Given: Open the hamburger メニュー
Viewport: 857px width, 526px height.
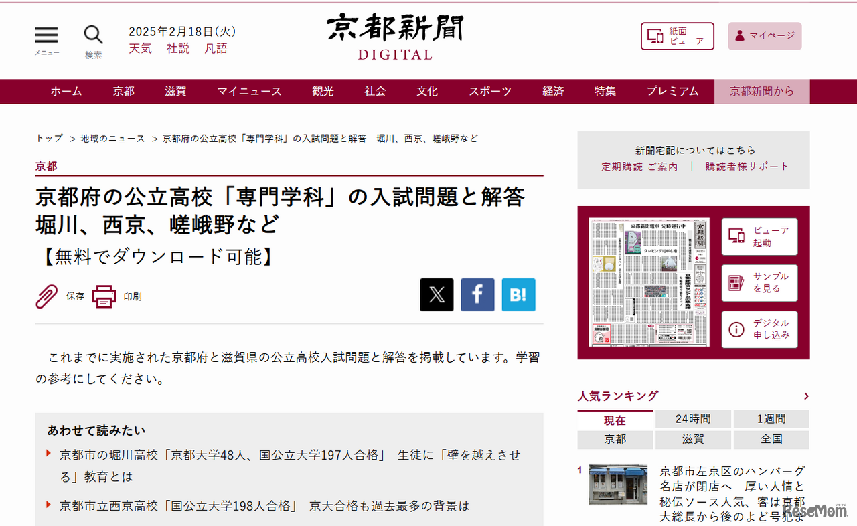Looking at the screenshot, I should click(x=46, y=34).
